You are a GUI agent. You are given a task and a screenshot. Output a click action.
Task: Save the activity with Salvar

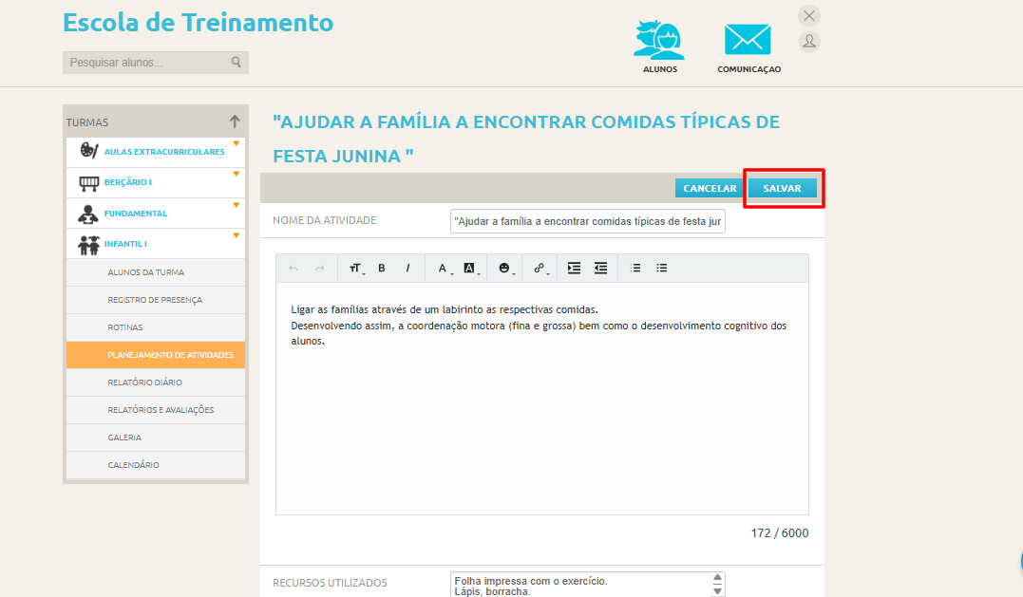782,189
